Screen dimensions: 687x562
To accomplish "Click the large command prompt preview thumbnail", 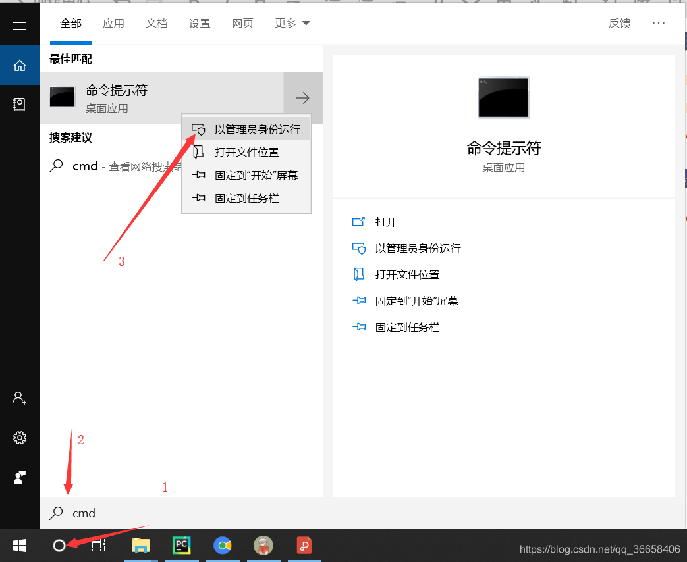I will coord(503,97).
